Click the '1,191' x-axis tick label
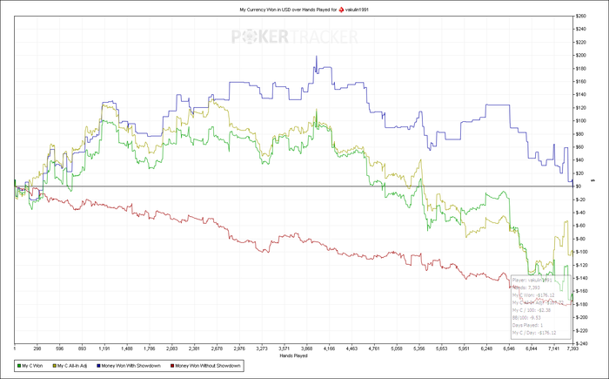 pos(104,349)
